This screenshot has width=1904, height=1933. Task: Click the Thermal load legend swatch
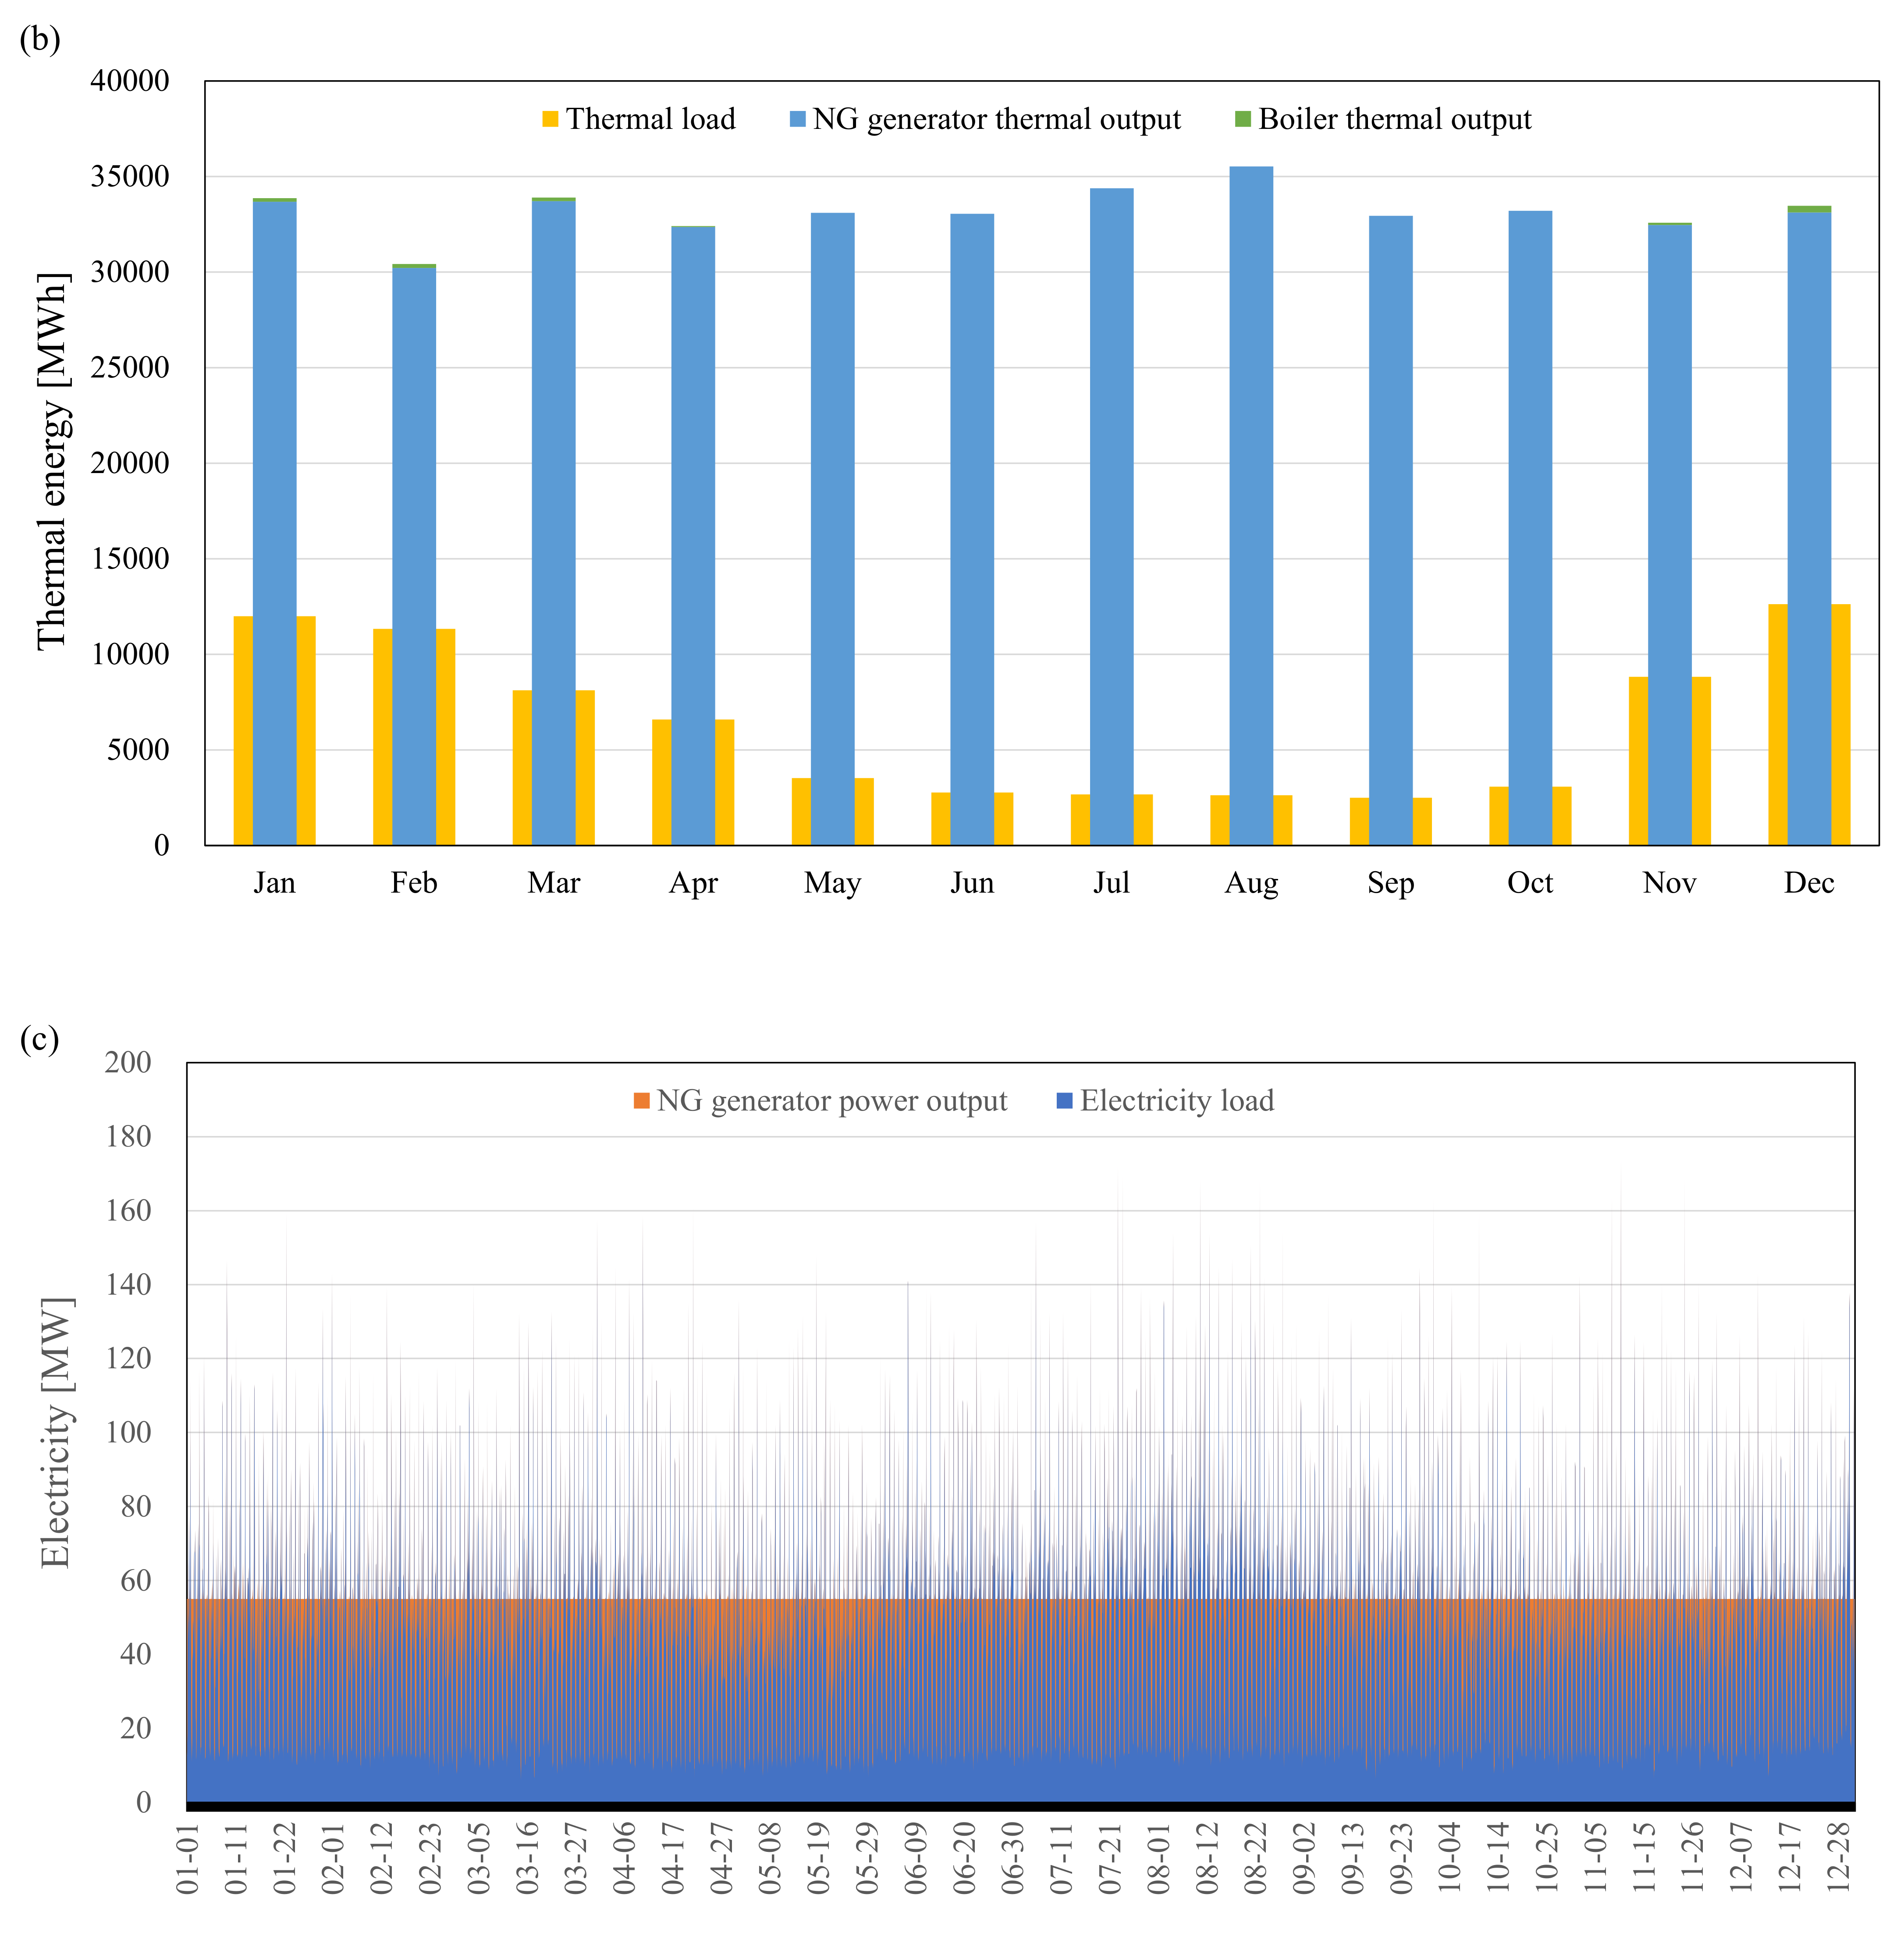click(550, 119)
